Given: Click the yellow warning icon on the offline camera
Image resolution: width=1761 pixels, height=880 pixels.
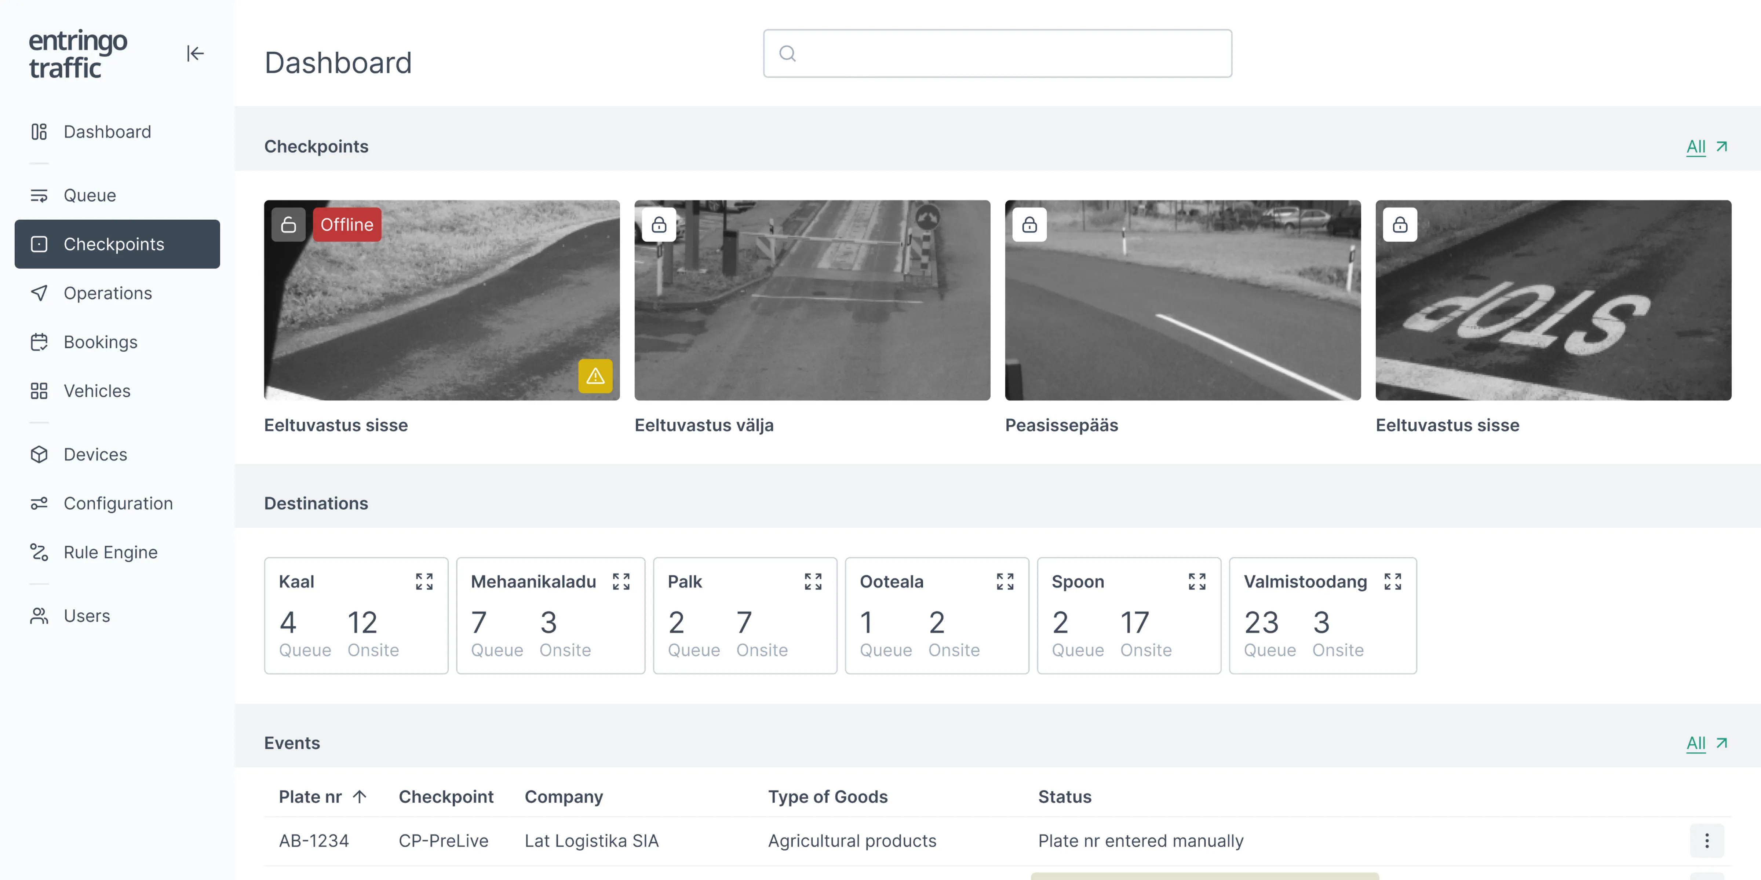Looking at the screenshot, I should pyautogui.click(x=595, y=376).
